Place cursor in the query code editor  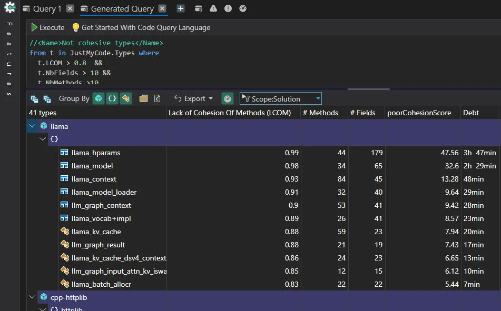point(264,61)
